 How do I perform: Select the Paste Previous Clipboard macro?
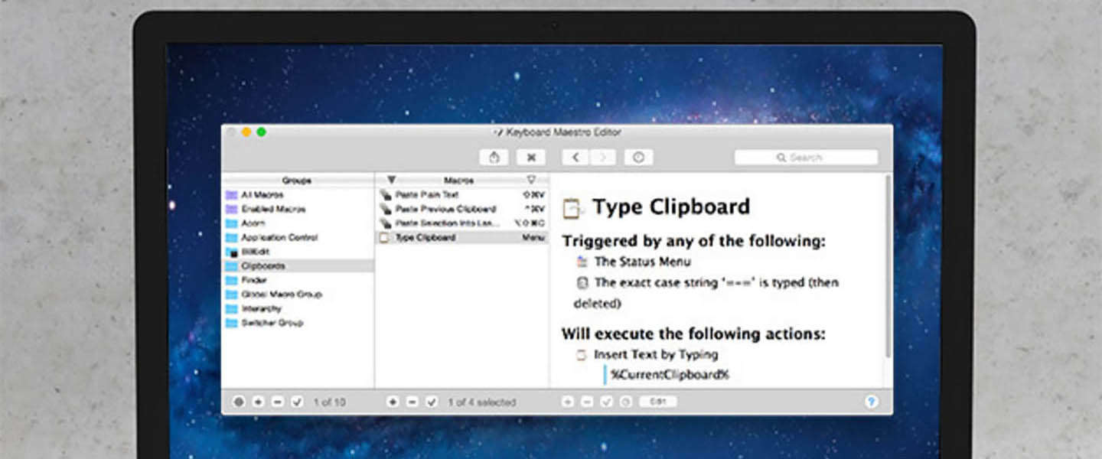click(x=462, y=209)
